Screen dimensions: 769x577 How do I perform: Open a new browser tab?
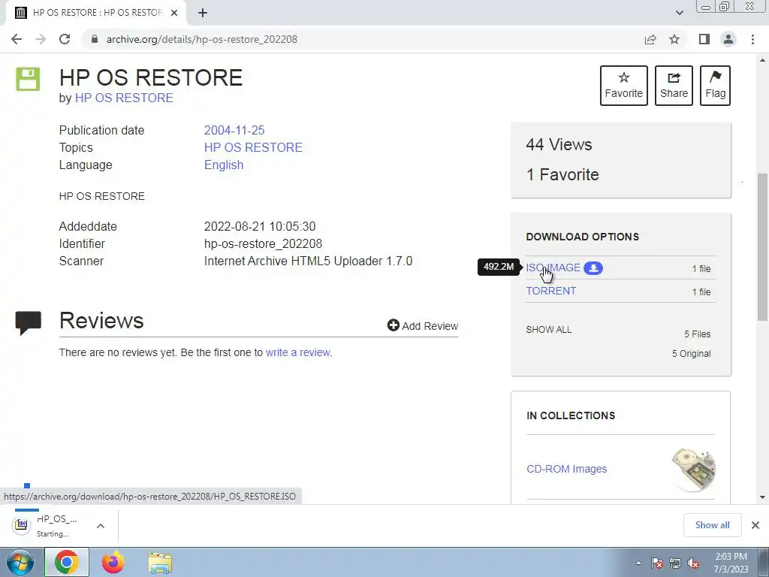[x=203, y=13]
